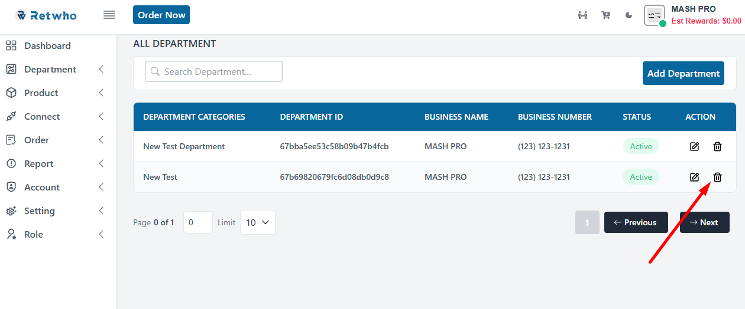Viewport: 745px width, 309px height.
Task: Expand the Report menu chevron
Action: click(101, 163)
